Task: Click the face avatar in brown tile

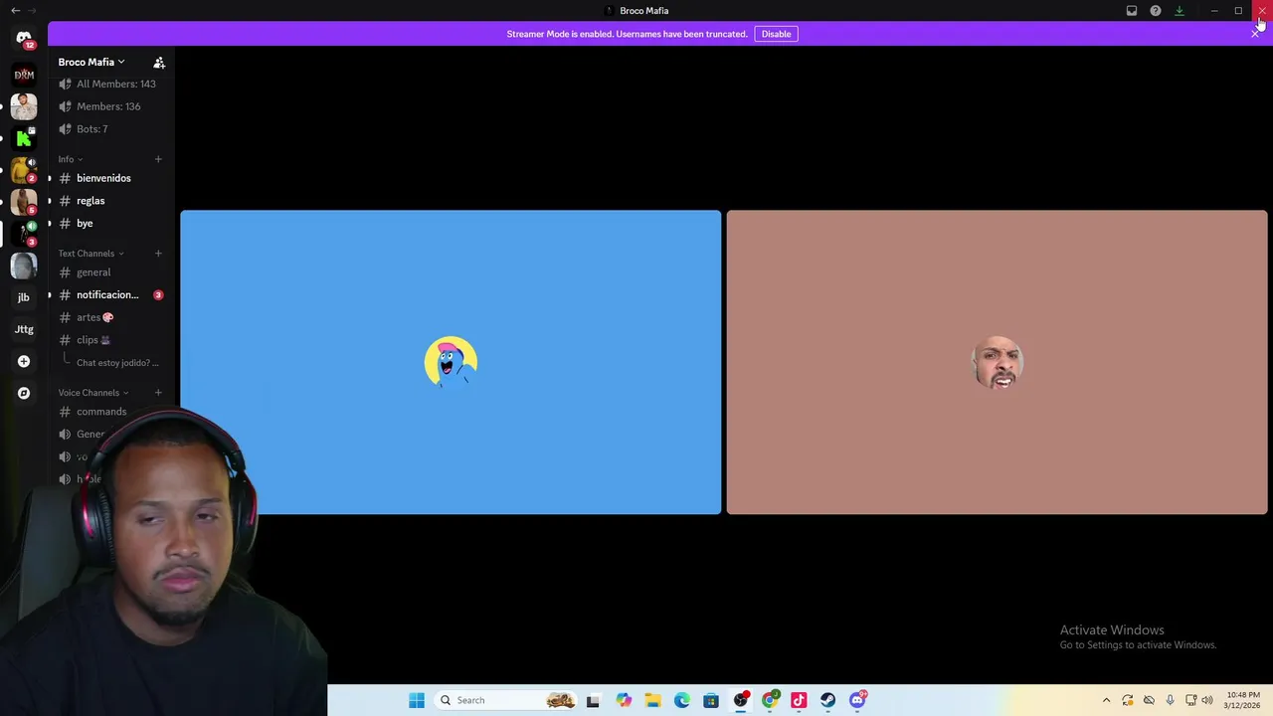Action: (998, 362)
